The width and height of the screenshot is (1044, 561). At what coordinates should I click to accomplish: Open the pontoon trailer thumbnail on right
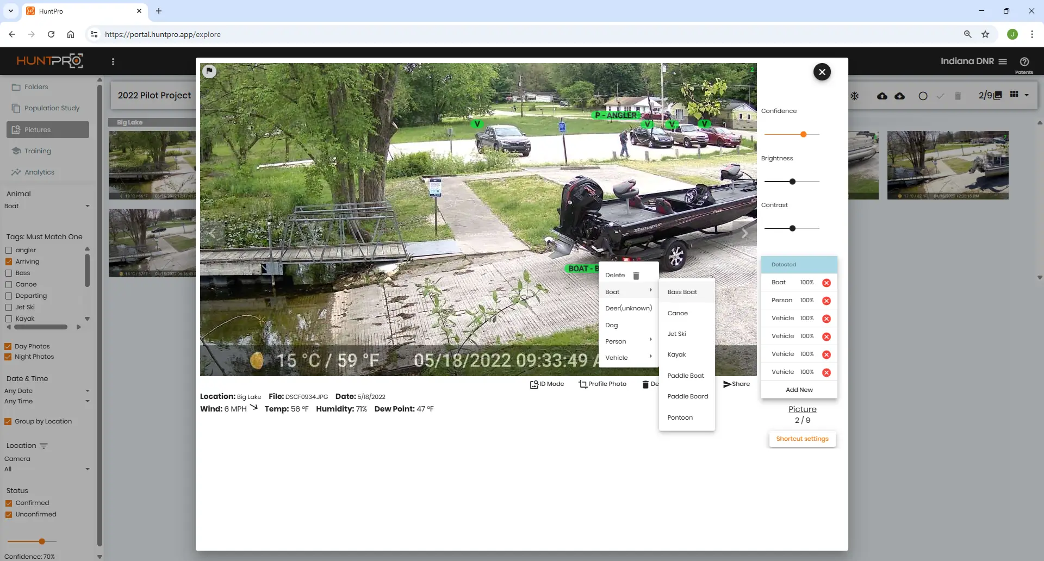tap(948, 165)
